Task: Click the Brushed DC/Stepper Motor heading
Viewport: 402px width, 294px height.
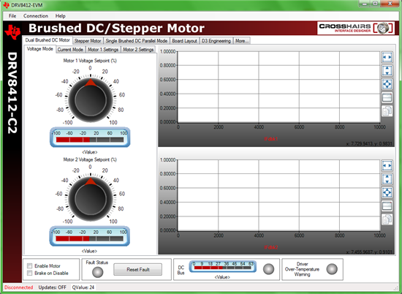Action: tap(117, 29)
